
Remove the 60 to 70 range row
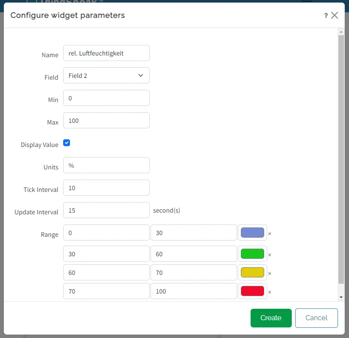(x=270, y=273)
